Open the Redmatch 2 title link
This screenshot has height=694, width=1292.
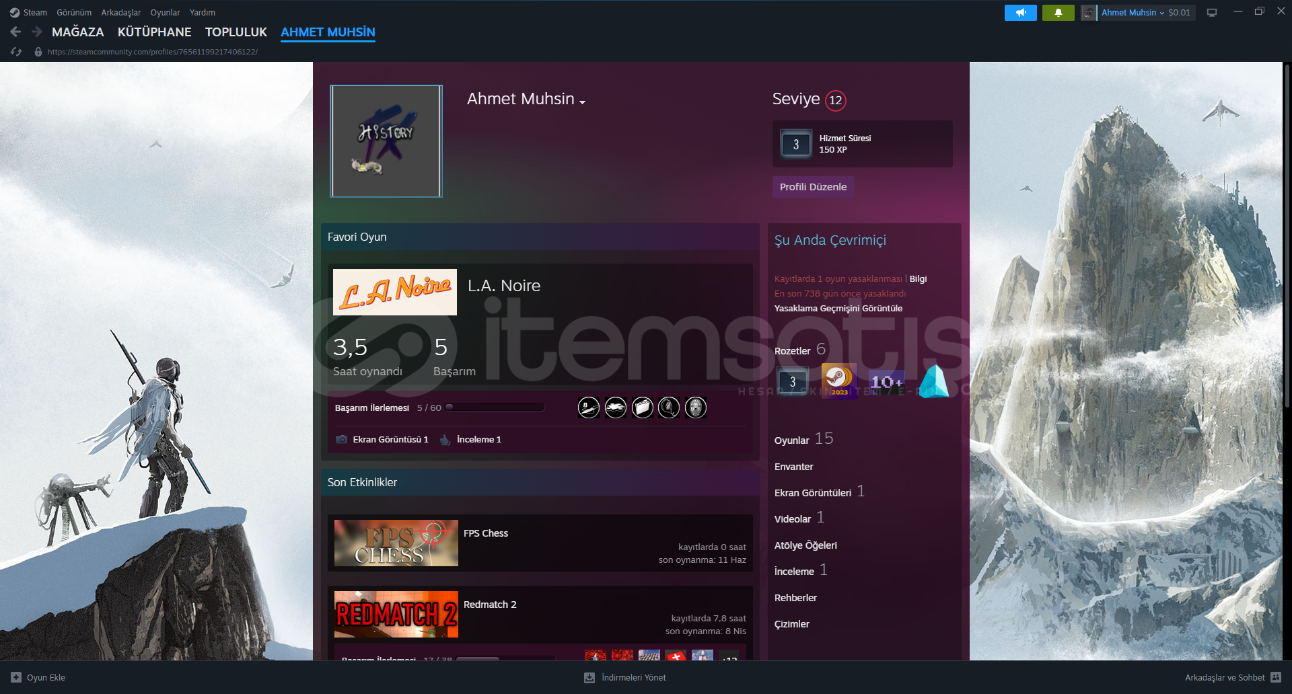[x=490, y=605]
